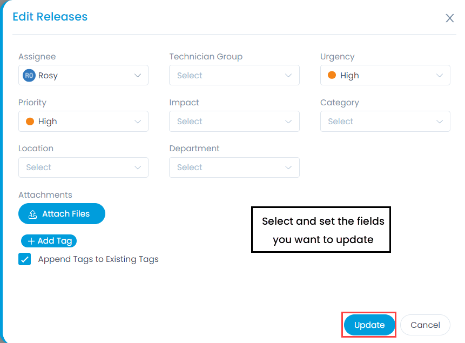The width and height of the screenshot is (465, 343).
Task: Expand the Urgency dropdown chevron
Action: 440,76
